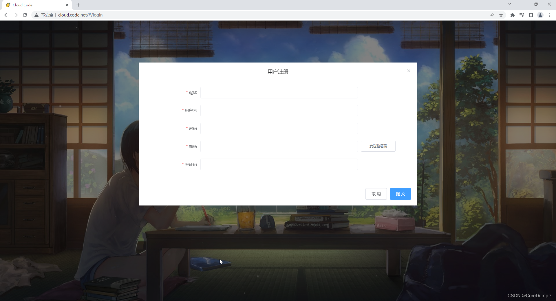Click the 昵称 field label
Image resolution: width=556 pixels, height=301 pixels.
[193, 93]
